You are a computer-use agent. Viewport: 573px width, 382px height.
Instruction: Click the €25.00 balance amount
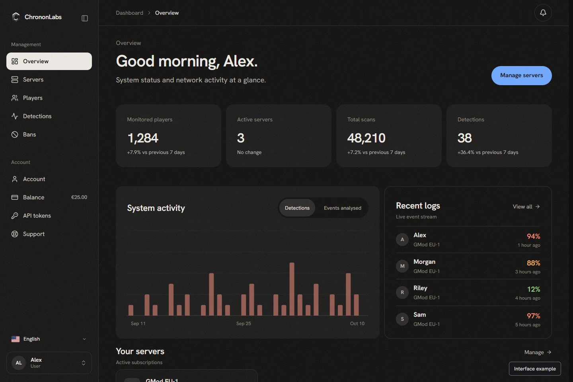[79, 197]
